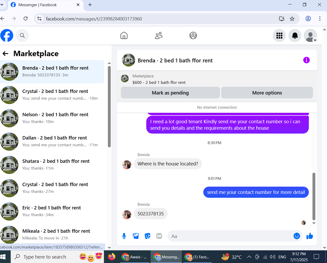Open Brenda's conversation in the list
The width and height of the screenshot is (327, 263).
point(52,72)
